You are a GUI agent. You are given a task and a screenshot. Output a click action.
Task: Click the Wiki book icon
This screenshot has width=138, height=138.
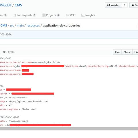[x=68, y=15]
